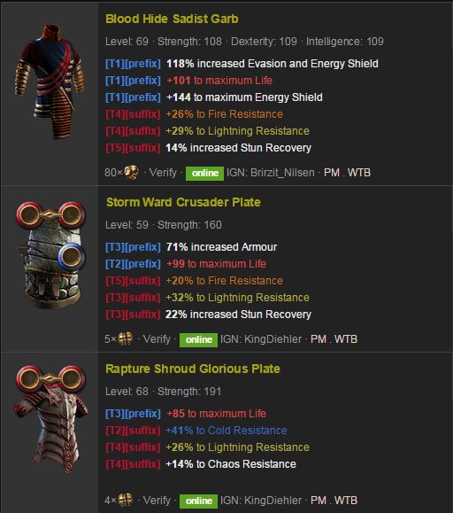Viewport: 453px width, 513px height.
Task: Verify the Crusader Plate listing
Action: [157, 339]
